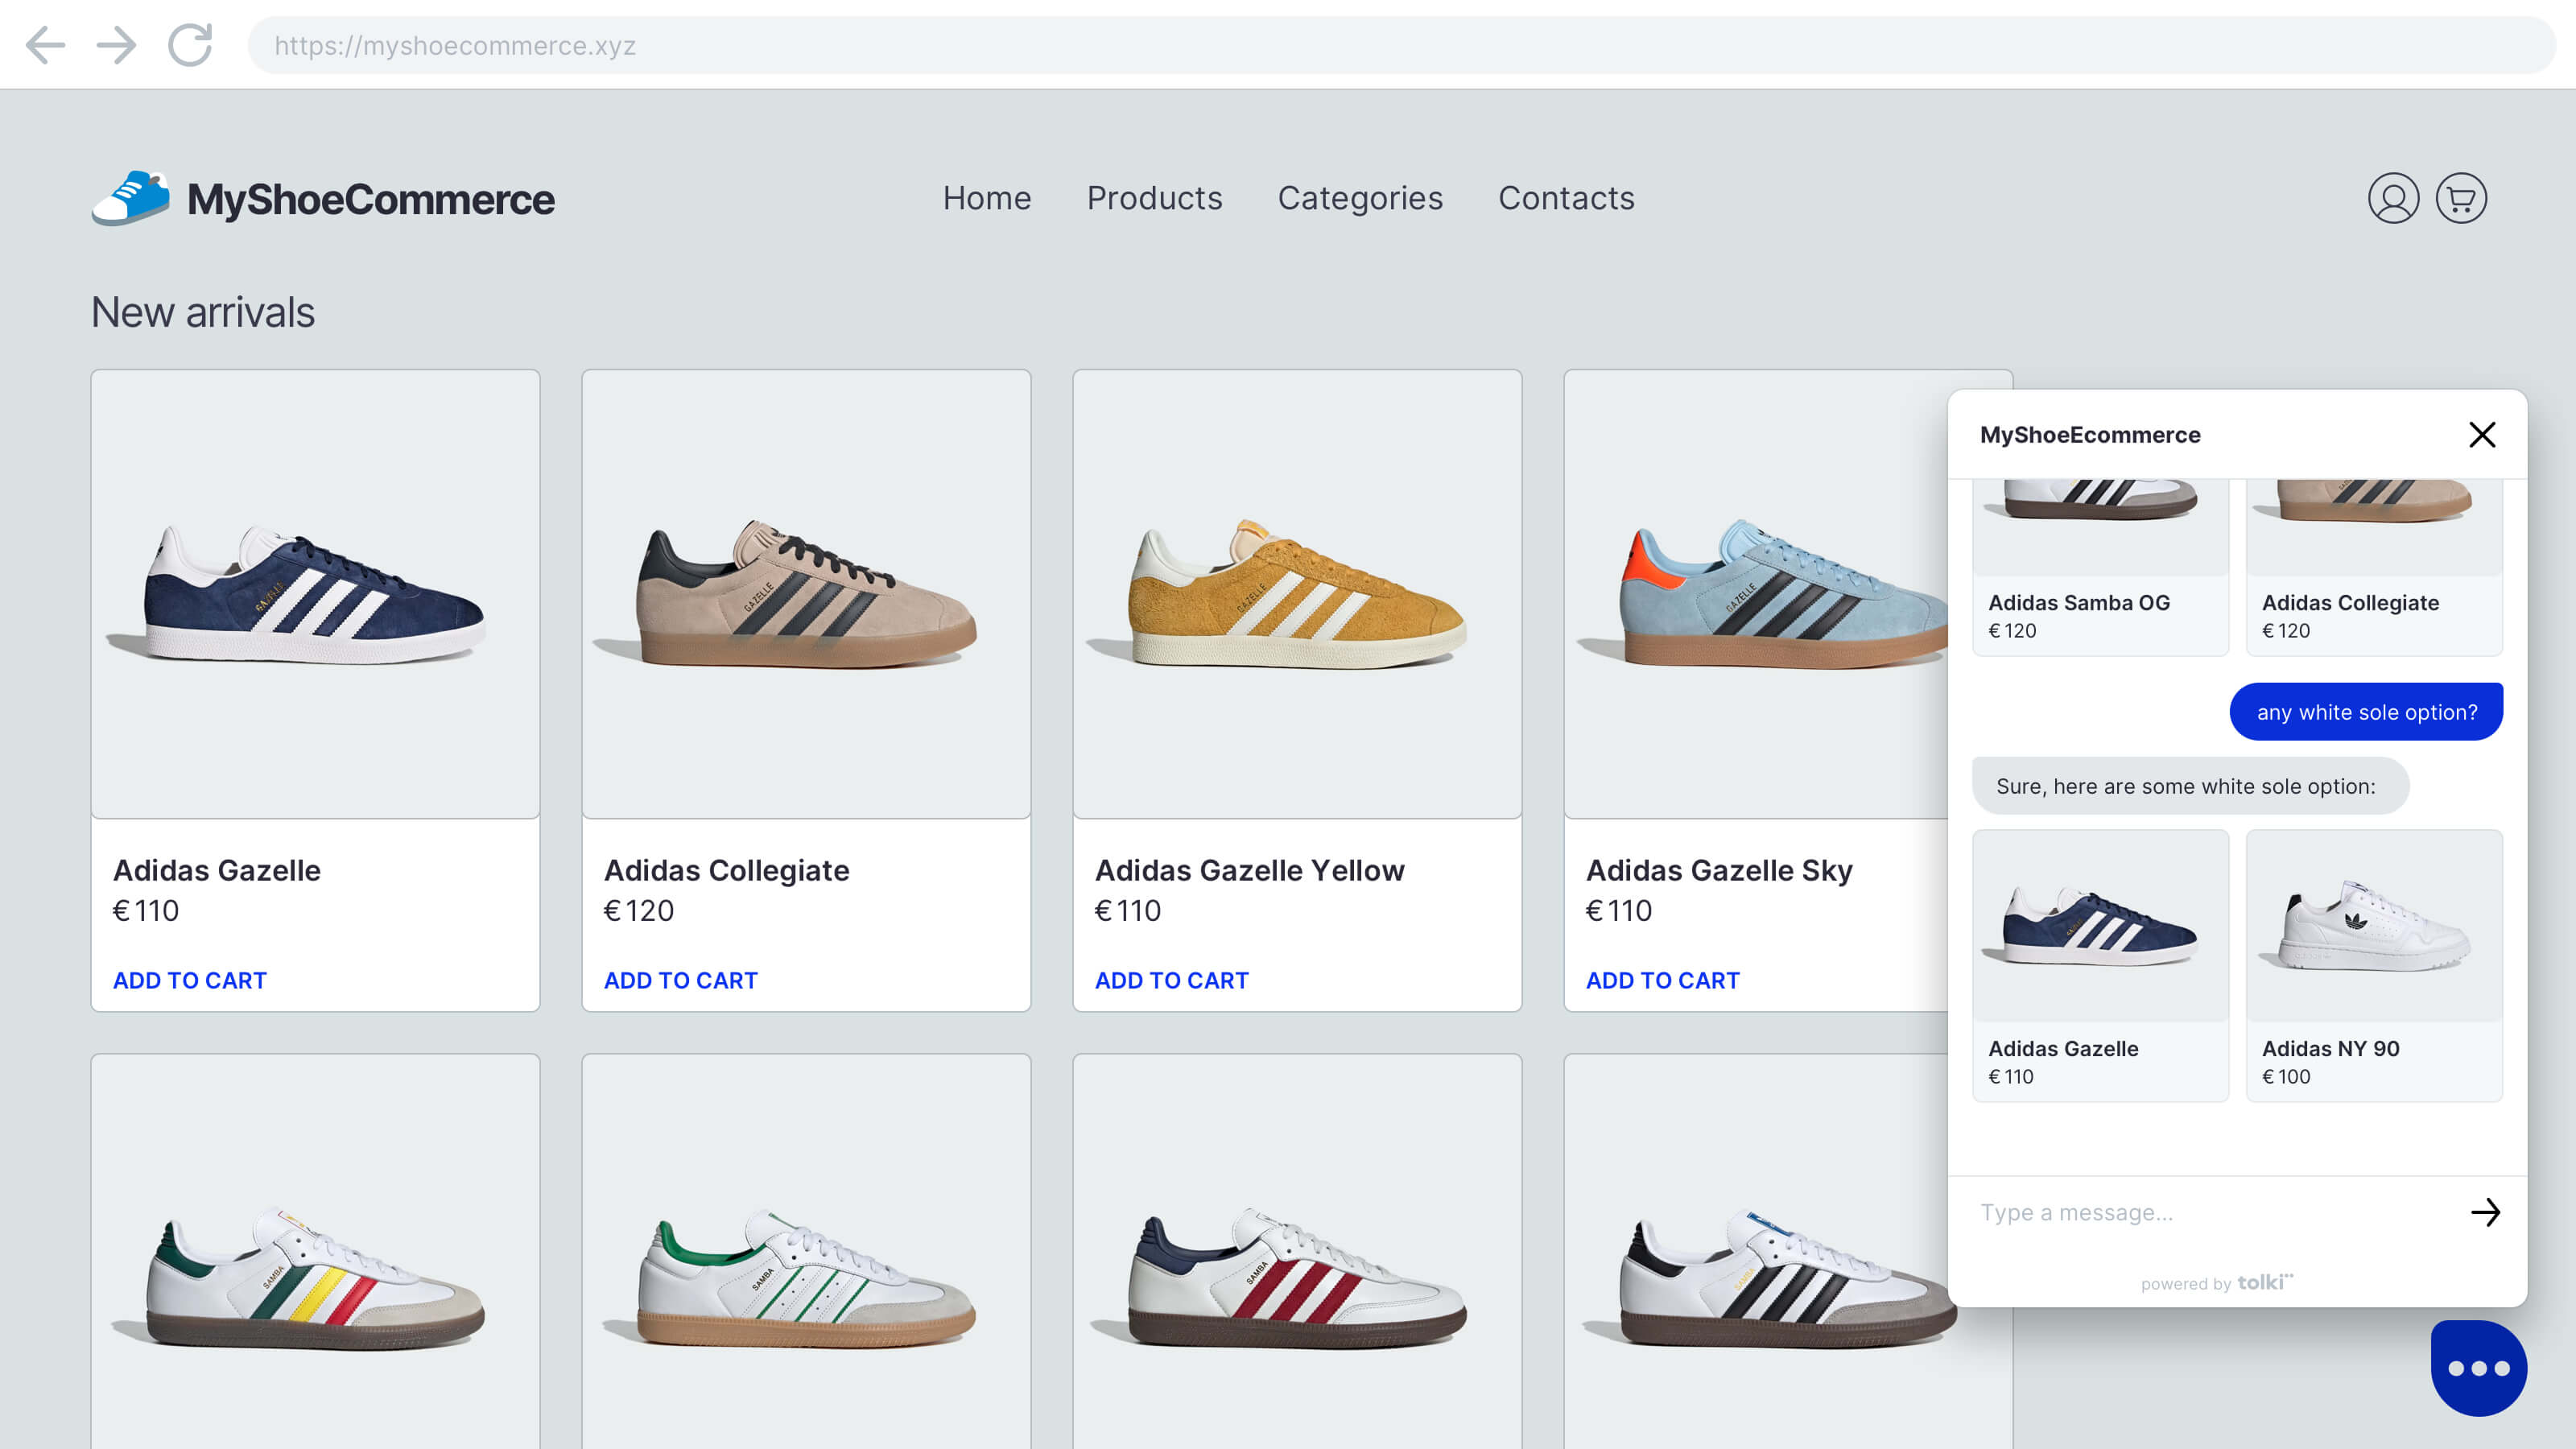
Task: Click the beige Adidas Collegiate product image
Action: tap(806, 594)
